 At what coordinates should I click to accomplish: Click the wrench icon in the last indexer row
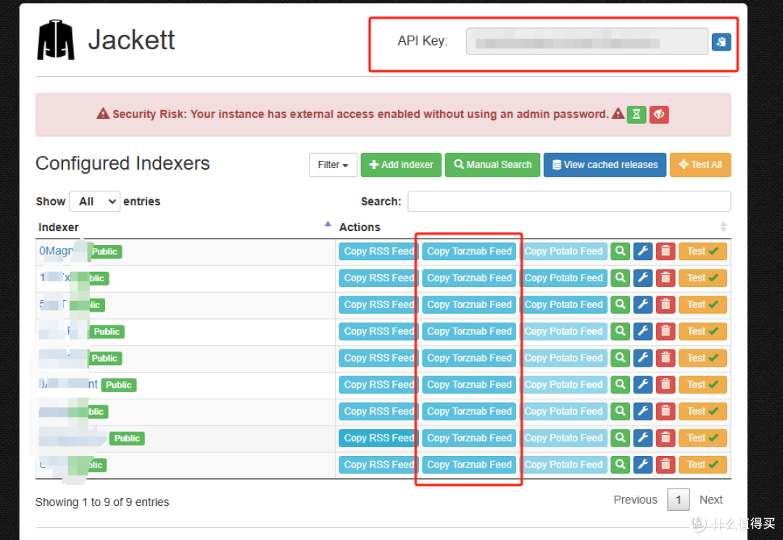tap(643, 465)
